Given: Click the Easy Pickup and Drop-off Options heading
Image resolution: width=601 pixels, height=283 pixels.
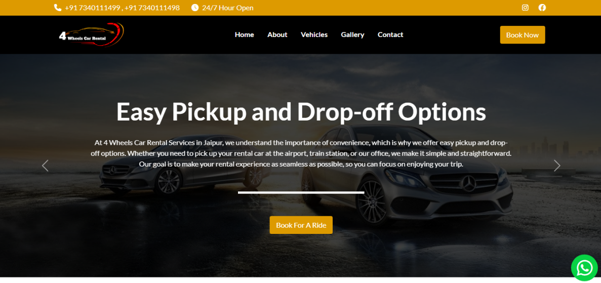Looking at the screenshot, I should pyautogui.click(x=301, y=111).
